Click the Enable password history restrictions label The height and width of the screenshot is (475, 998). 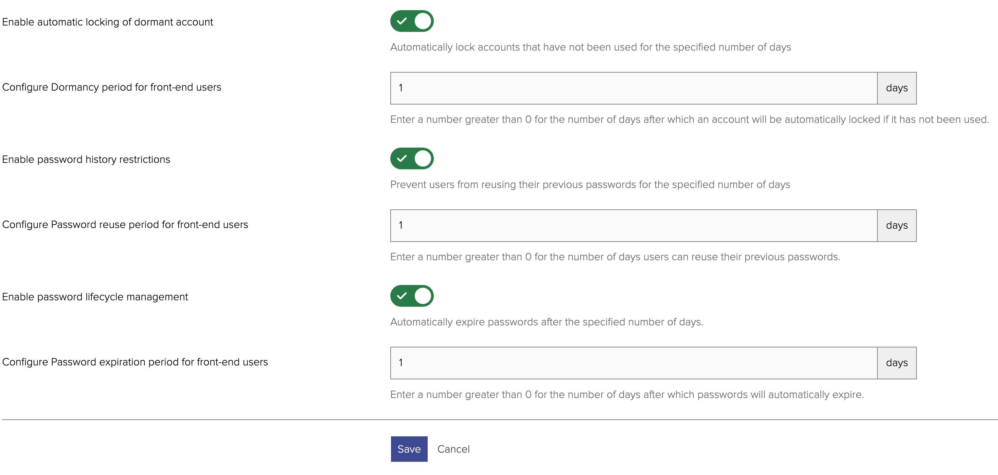[x=86, y=159]
